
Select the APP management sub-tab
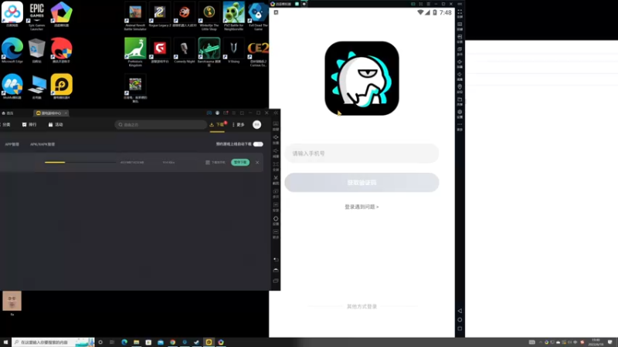(12, 144)
